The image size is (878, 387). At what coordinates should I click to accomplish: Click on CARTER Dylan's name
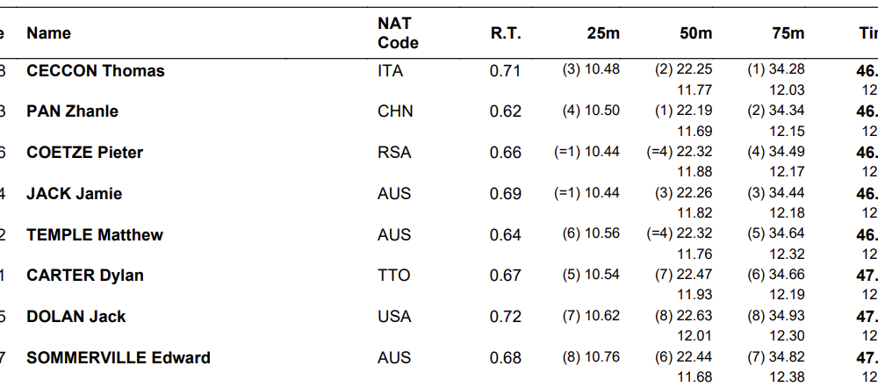[x=85, y=276]
